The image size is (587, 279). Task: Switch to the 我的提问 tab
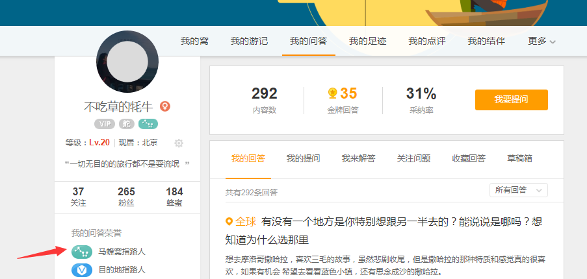[x=303, y=158]
